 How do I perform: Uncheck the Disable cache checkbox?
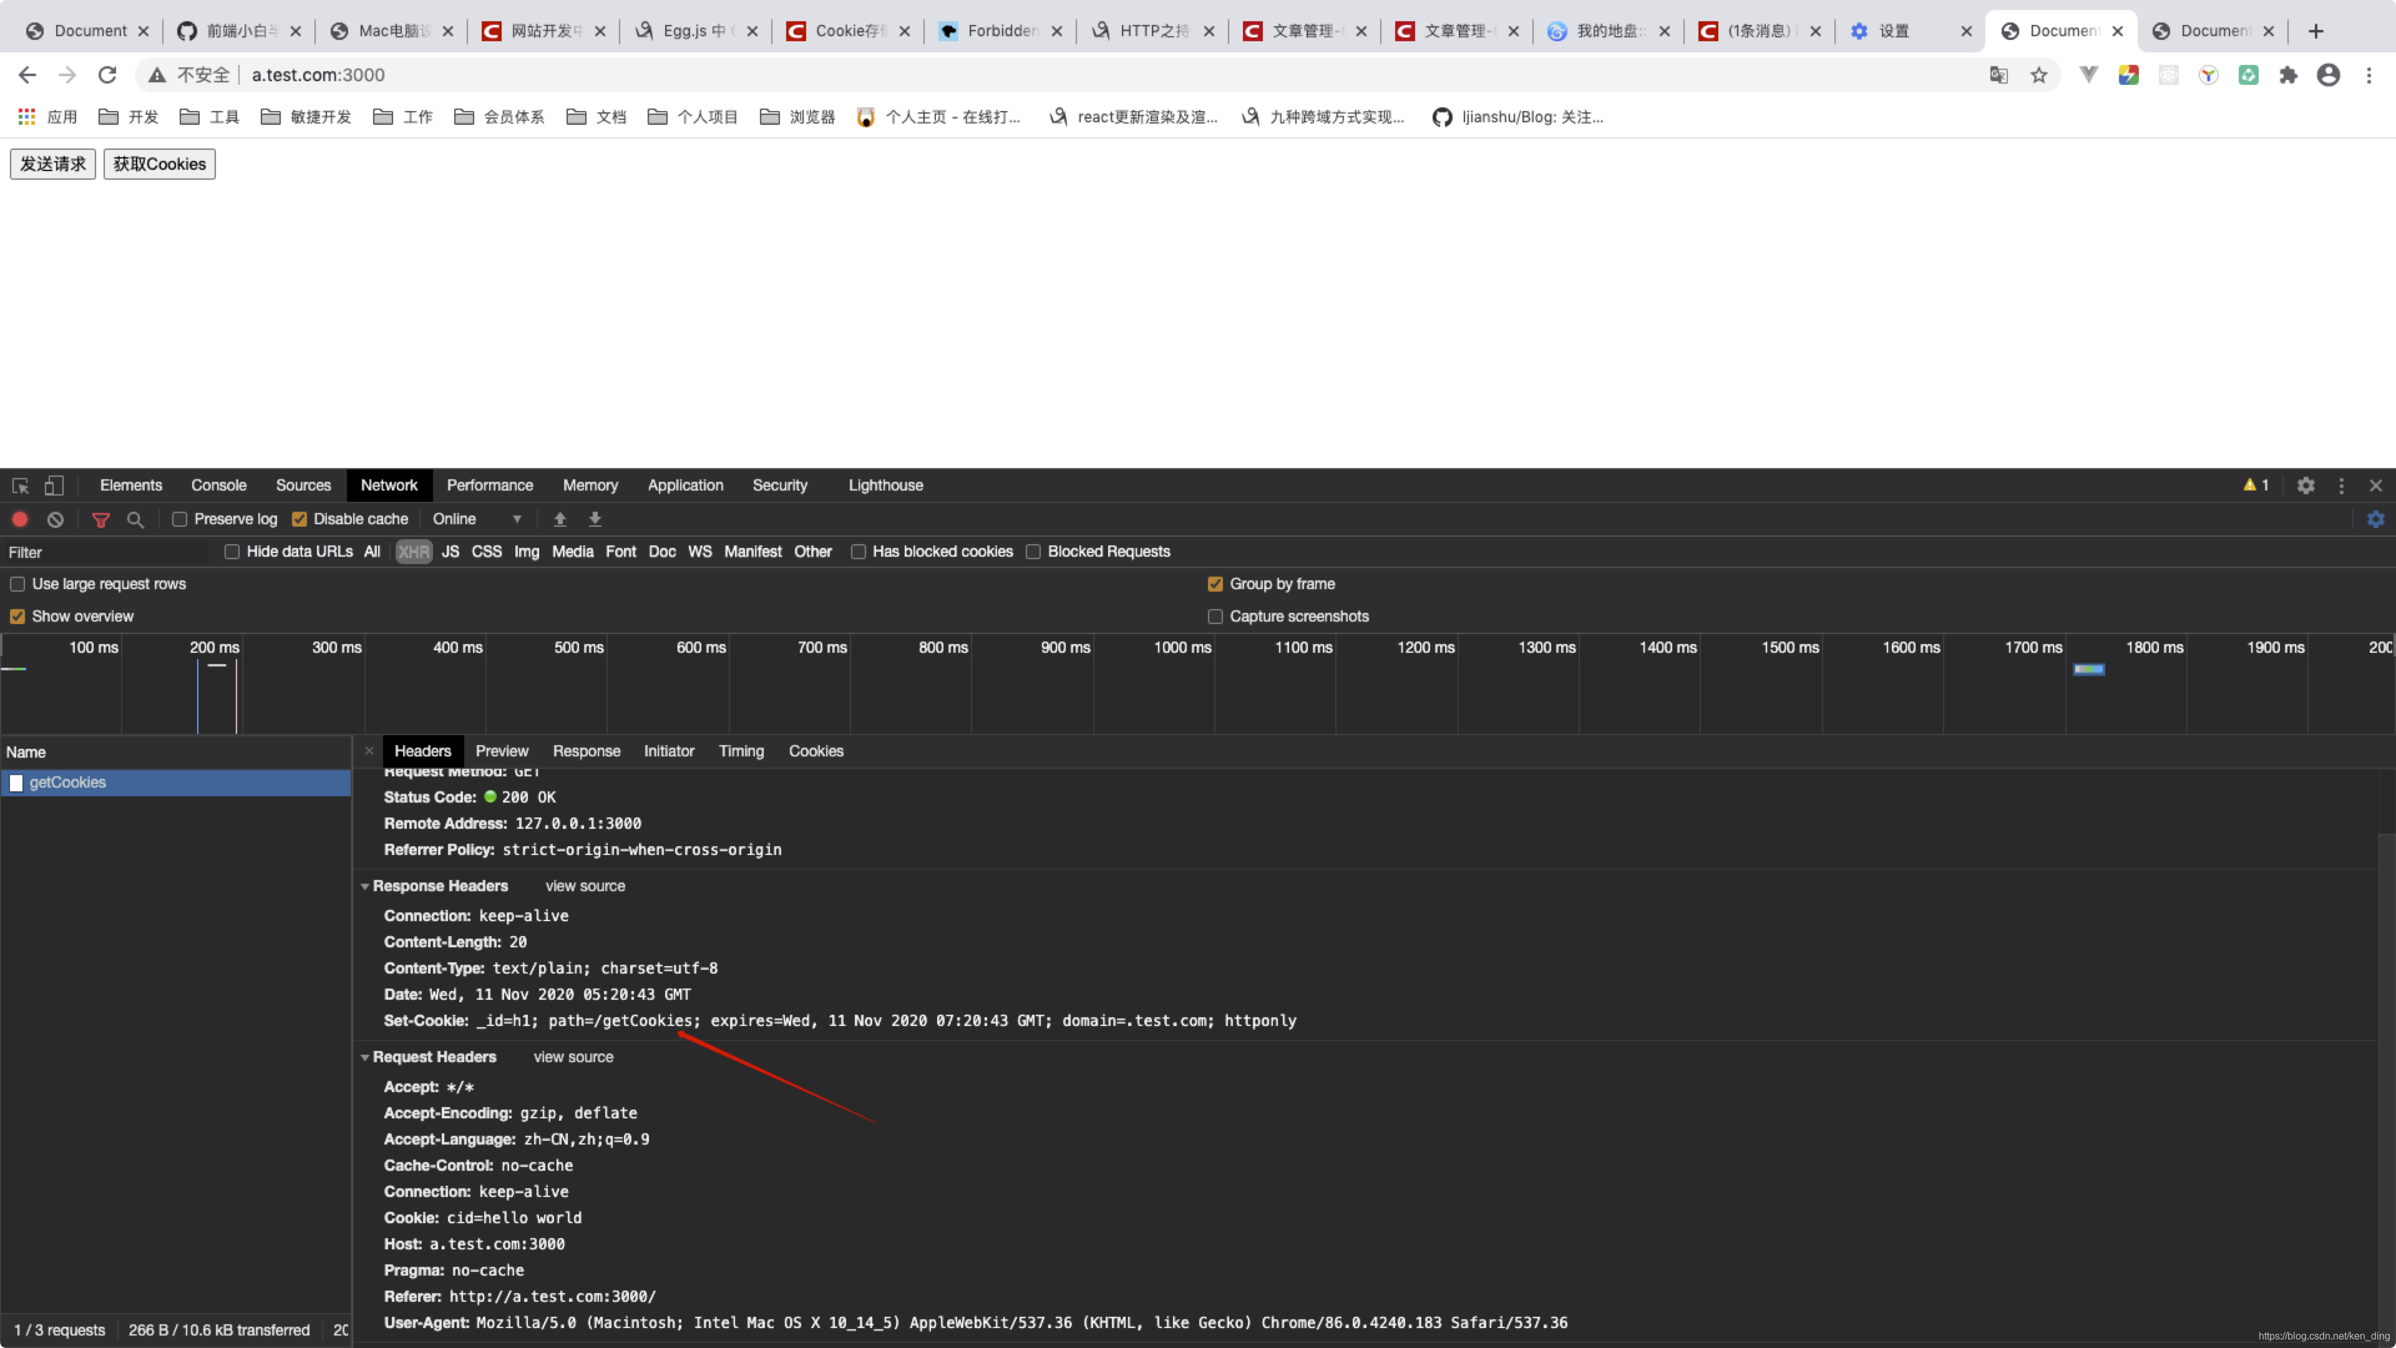(x=299, y=519)
